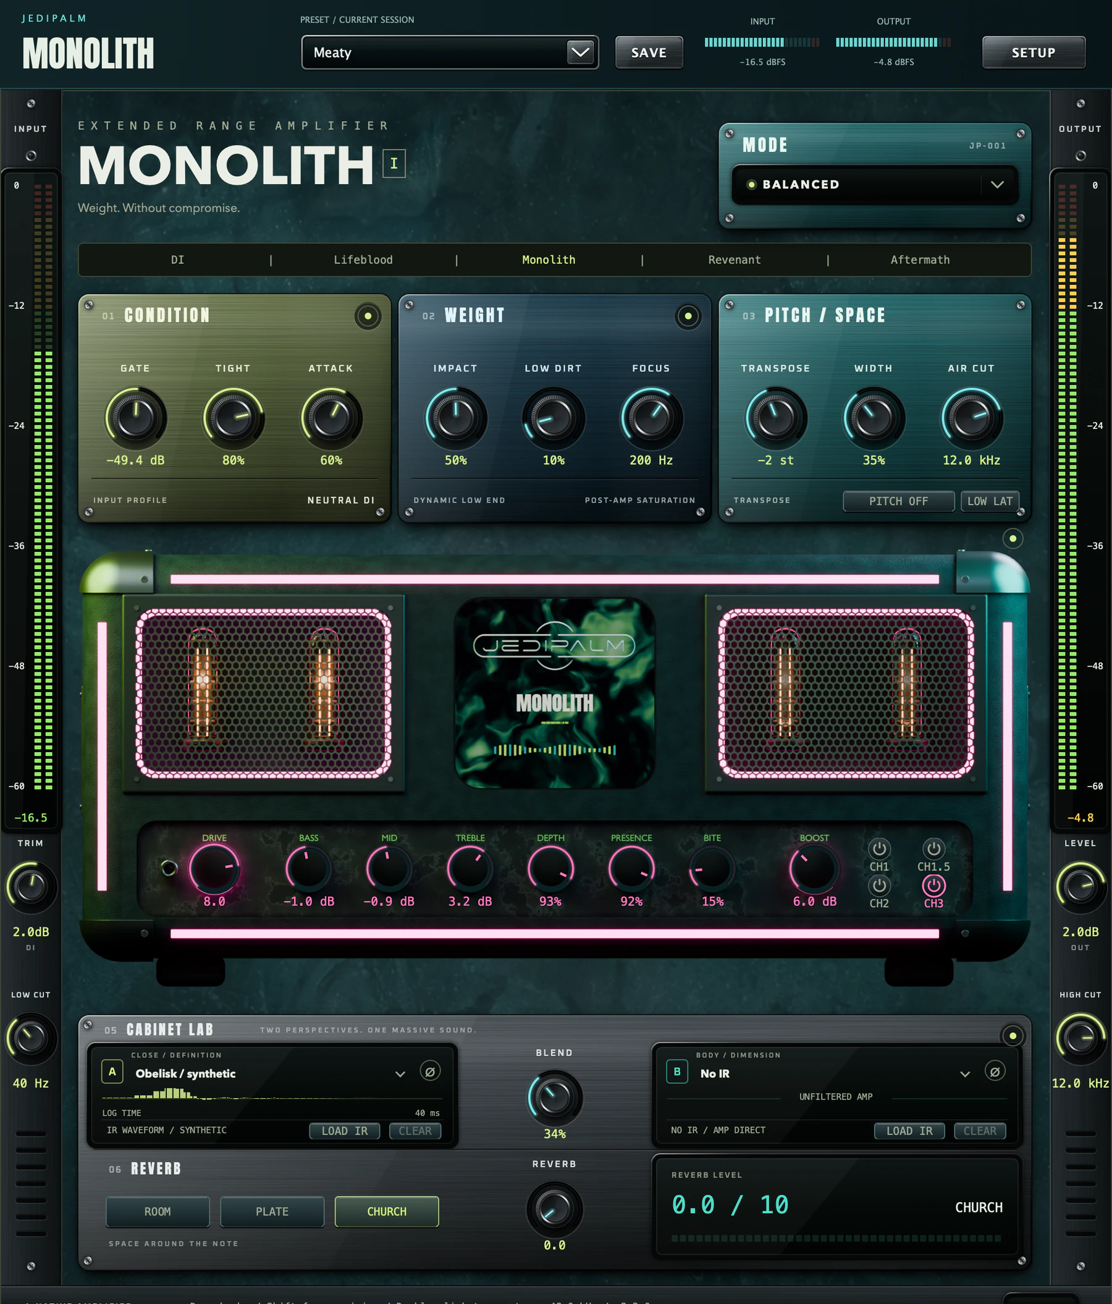Image resolution: width=1112 pixels, height=1304 pixels.
Task: Expand the BALANCED mode dropdown
Action: [x=874, y=184]
